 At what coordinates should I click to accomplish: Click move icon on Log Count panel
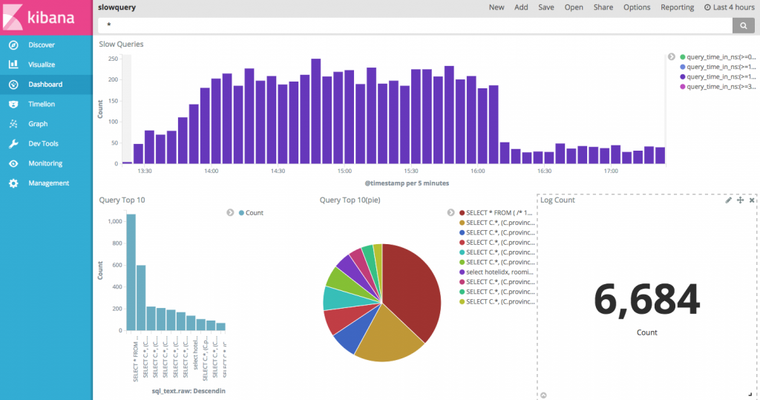(740, 200)
